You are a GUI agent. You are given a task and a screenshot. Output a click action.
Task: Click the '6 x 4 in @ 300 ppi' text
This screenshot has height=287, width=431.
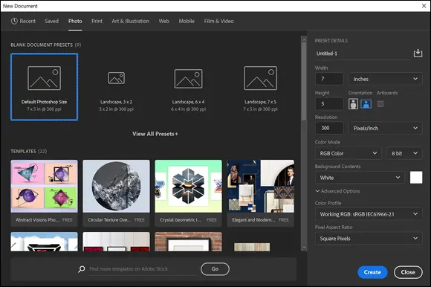(188, 109)
